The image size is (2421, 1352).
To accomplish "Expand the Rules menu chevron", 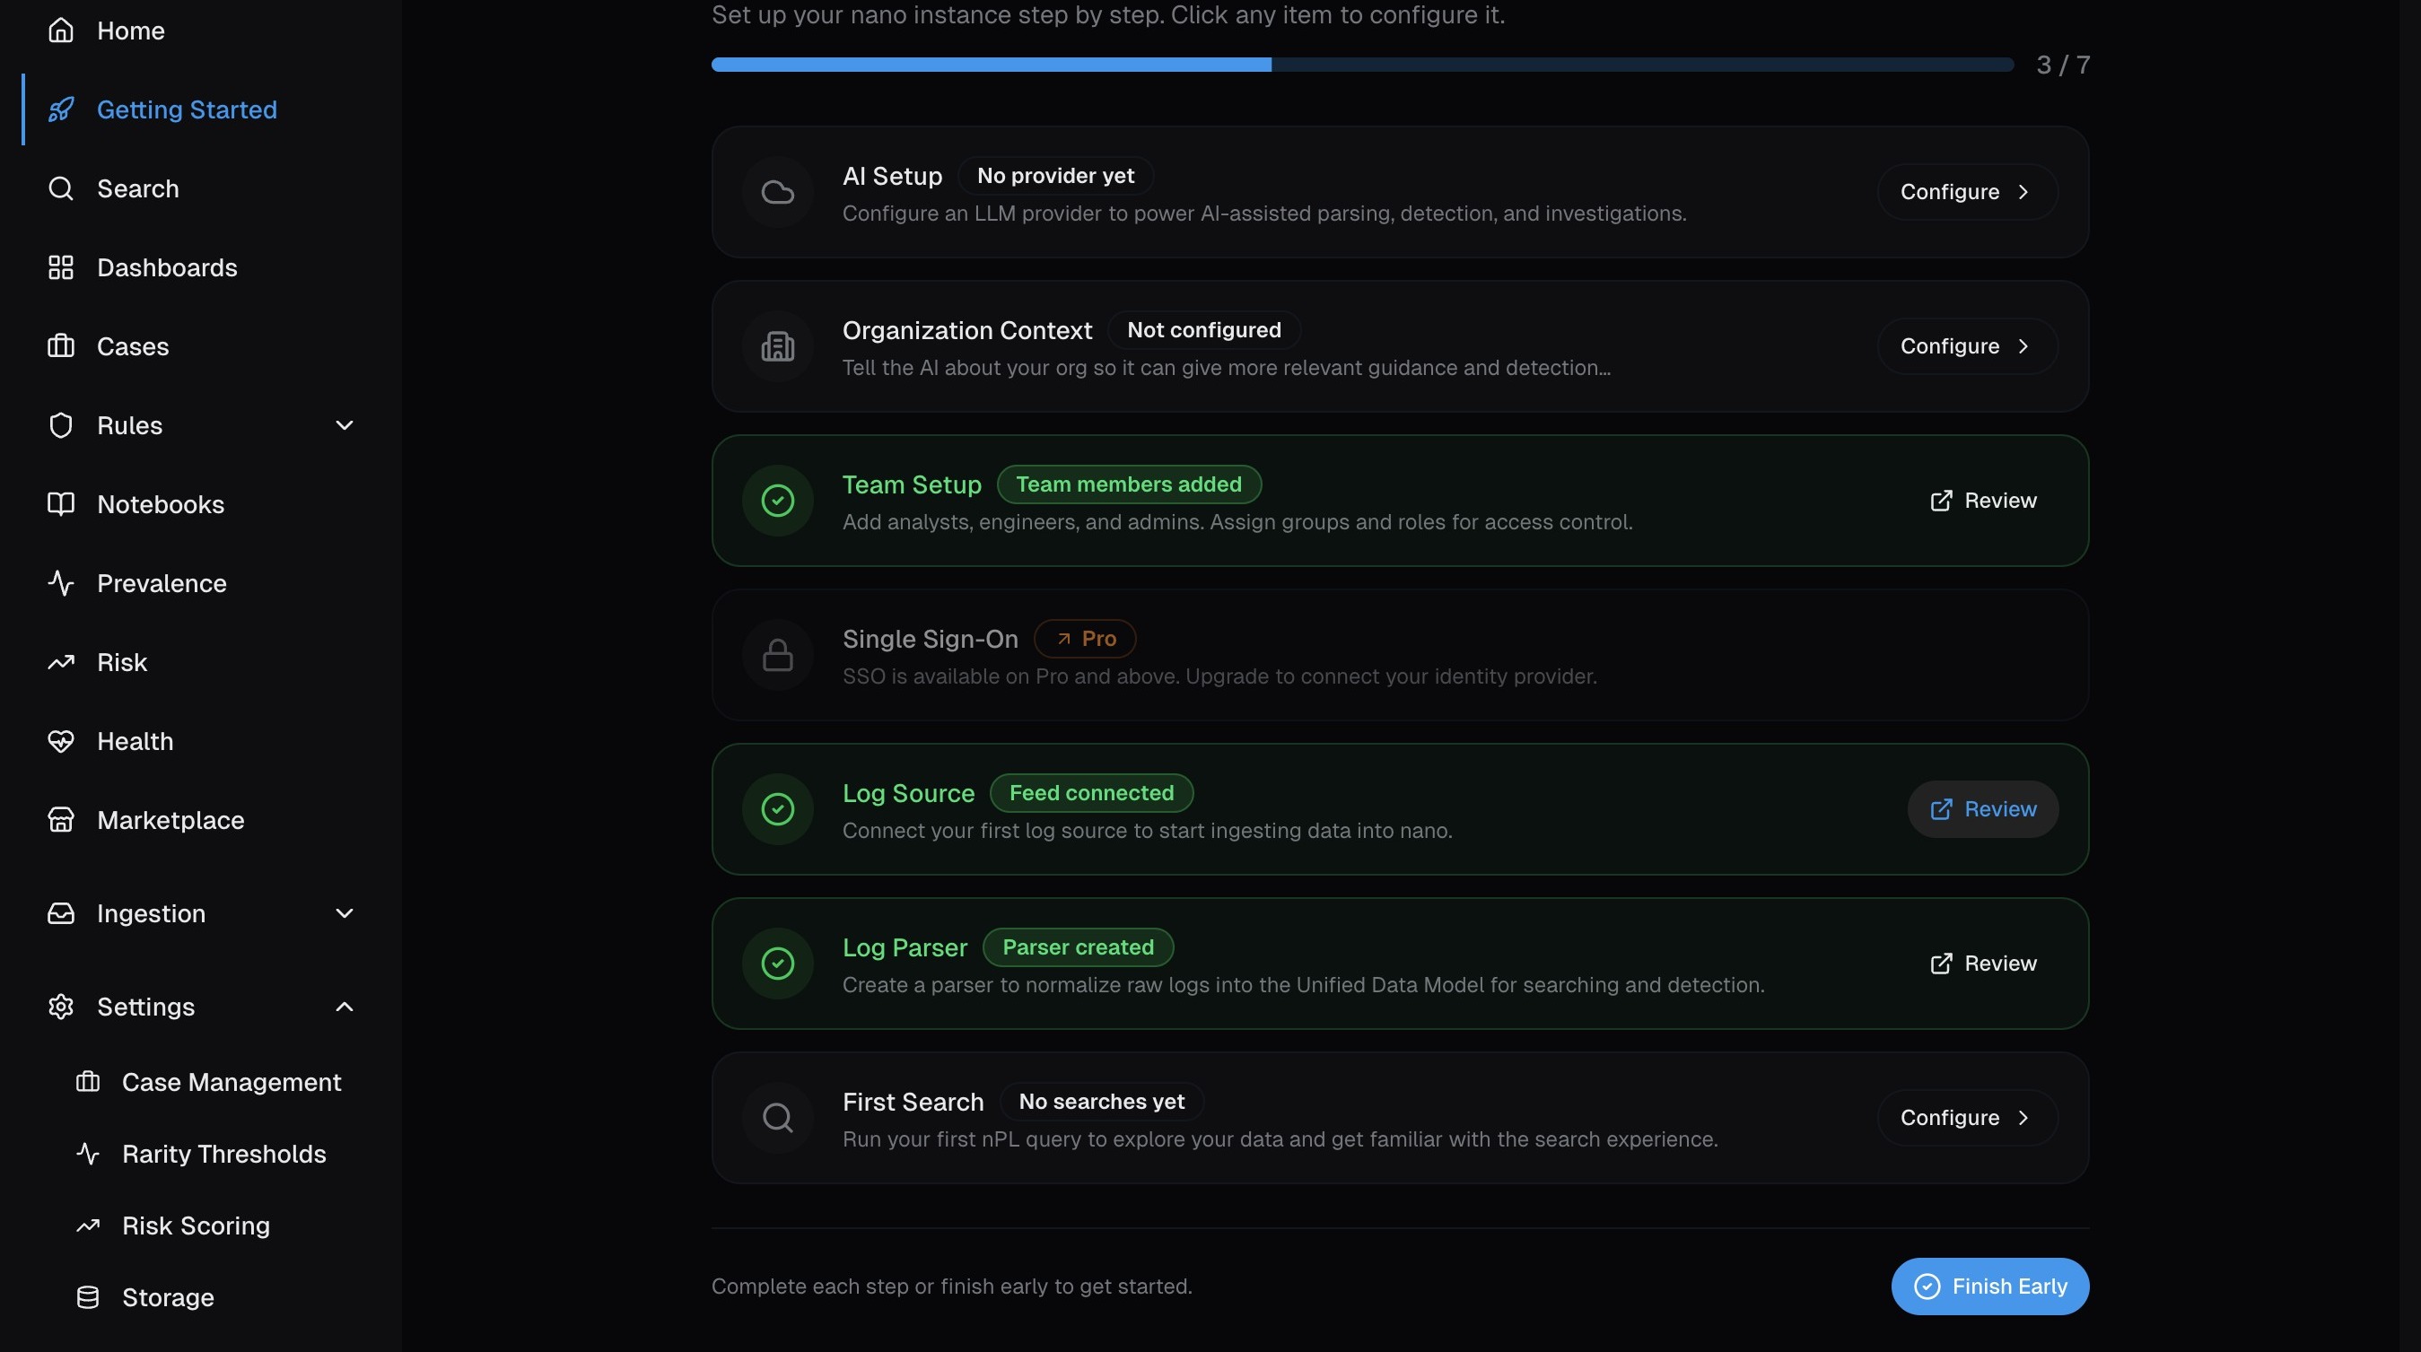I will click(344, 425).
